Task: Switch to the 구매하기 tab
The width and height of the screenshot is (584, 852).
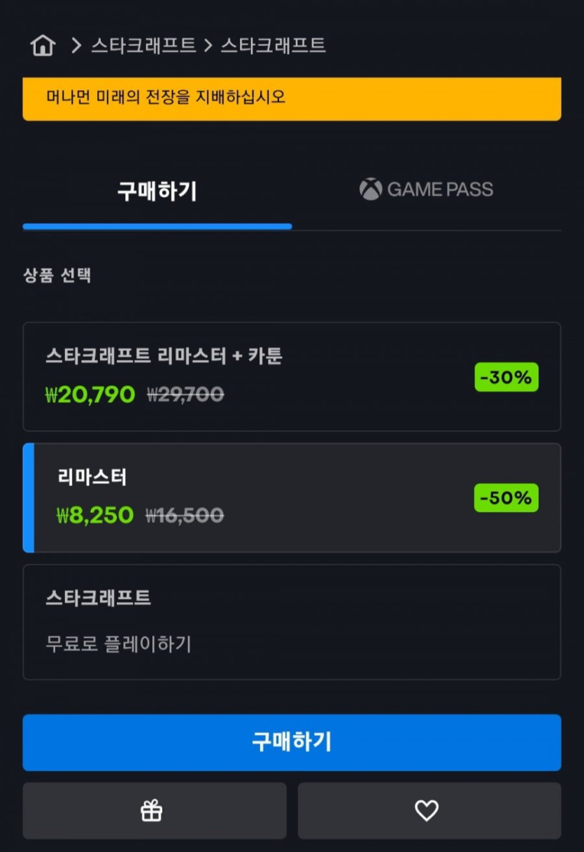Action: [157, 190]
